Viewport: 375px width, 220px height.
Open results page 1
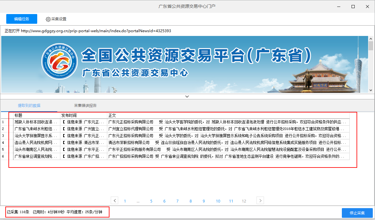(x=125, y=201)
